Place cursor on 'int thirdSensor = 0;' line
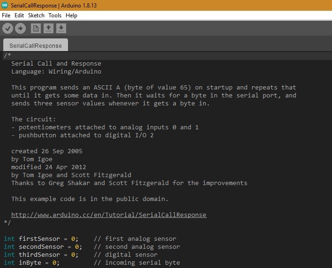This screenshot has height=268, width=332. (41, 255)
